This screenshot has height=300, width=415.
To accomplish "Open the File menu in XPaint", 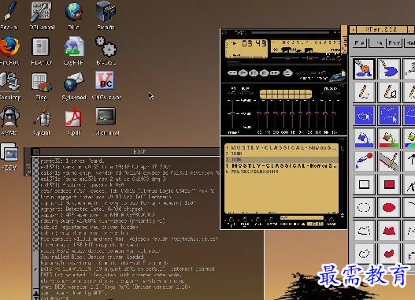I will click(360, 43).
